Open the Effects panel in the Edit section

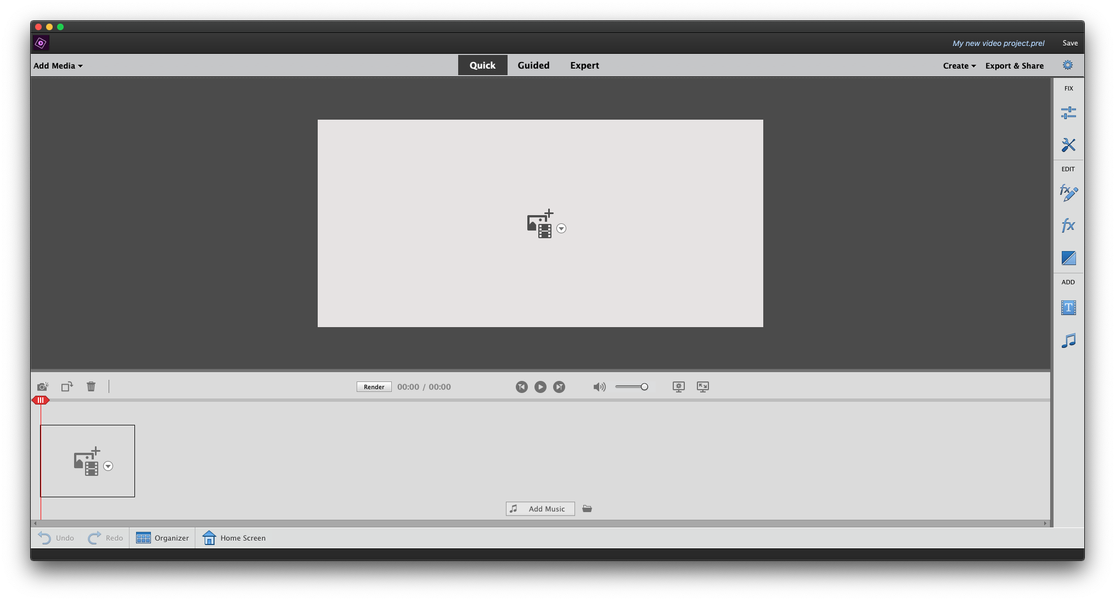pyautogui.click(x=1068, y=225)
